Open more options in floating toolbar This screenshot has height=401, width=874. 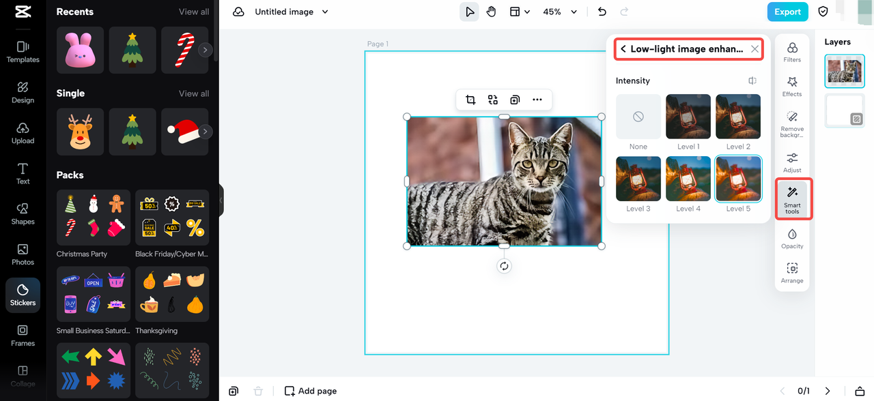[x=537, y=100]
